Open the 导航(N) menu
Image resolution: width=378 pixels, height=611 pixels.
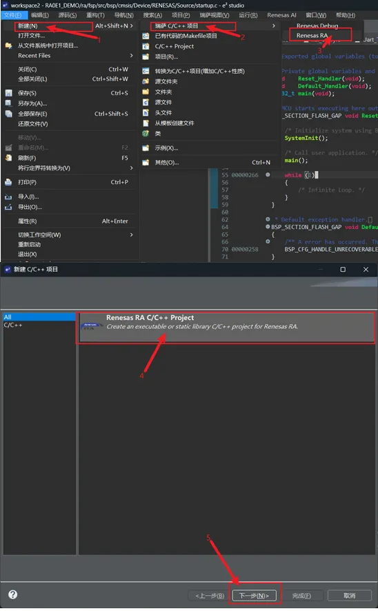[124, 15]
